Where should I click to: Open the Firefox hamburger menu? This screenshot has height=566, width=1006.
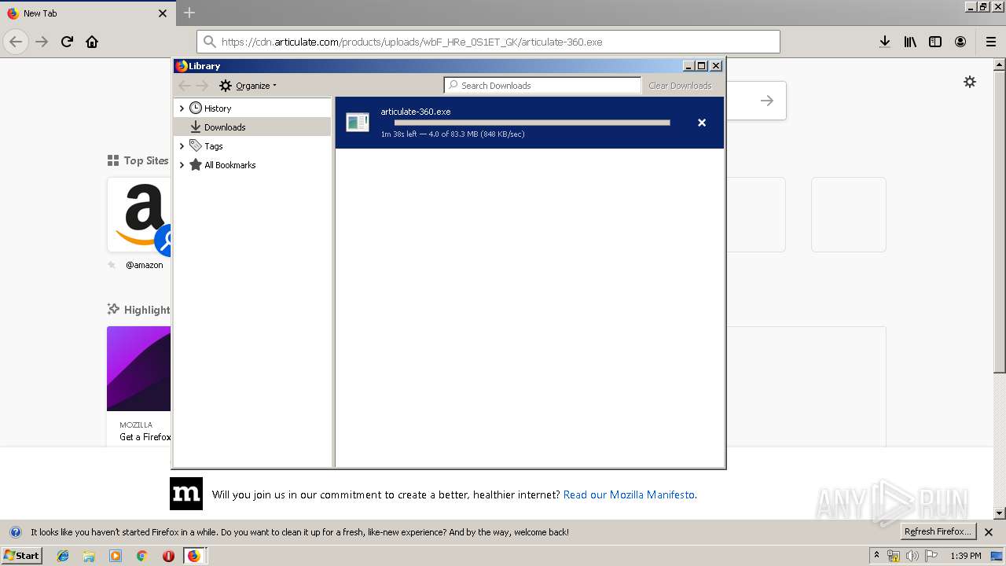990,42
